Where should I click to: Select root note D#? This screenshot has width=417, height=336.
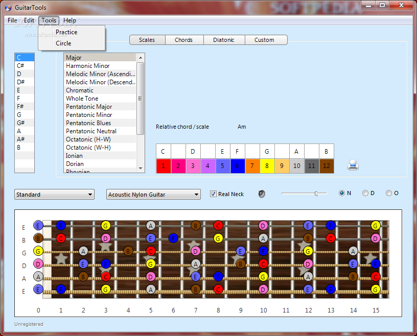pos(25,82)
